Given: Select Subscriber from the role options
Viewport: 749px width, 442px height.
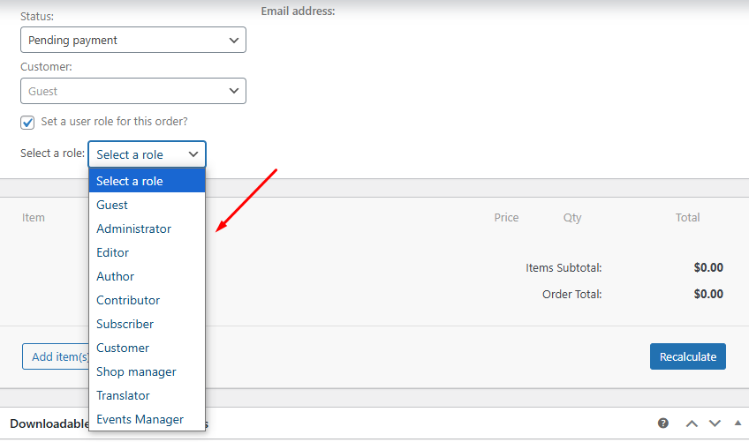Looking at the screenshot, I should pyautogui.click(x=125, y=324).
